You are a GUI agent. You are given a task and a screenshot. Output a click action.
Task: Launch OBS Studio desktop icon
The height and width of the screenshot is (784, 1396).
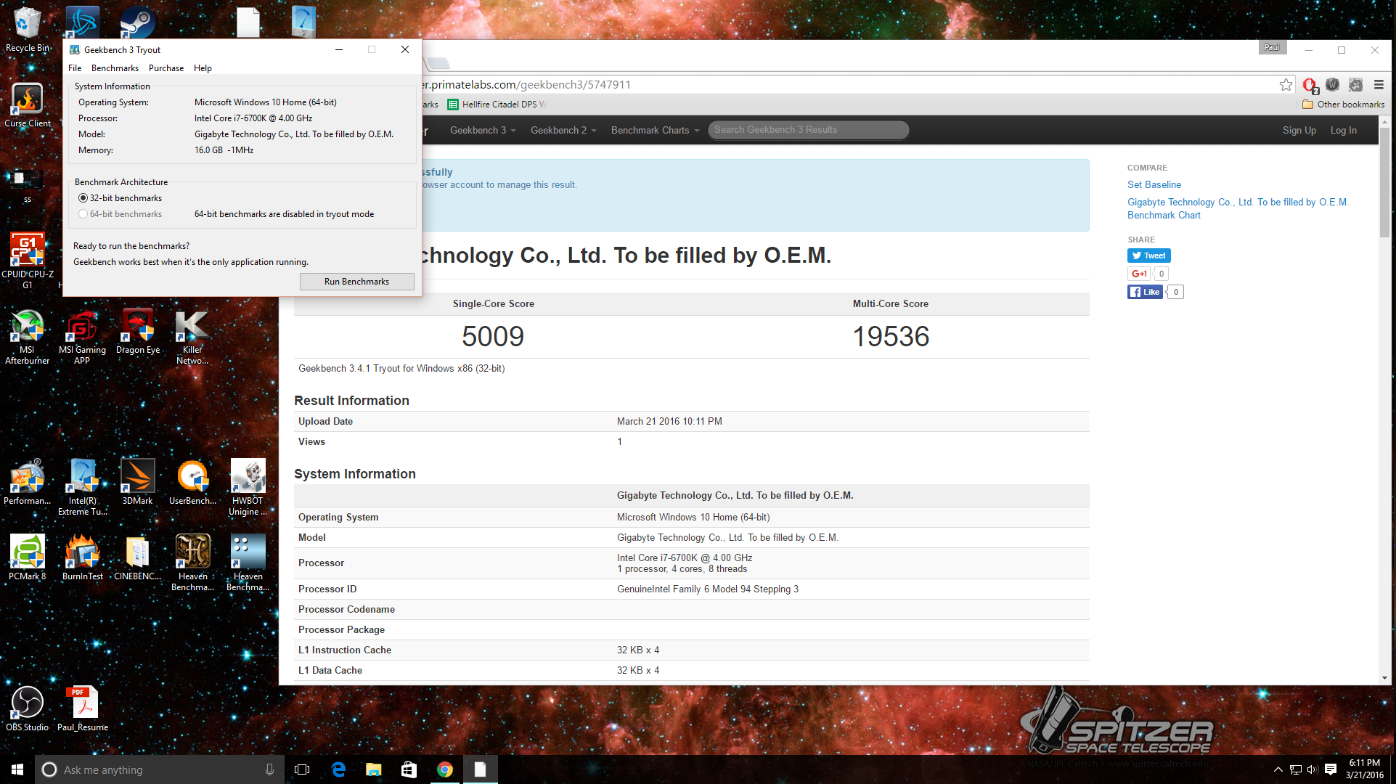pos(27,709)
